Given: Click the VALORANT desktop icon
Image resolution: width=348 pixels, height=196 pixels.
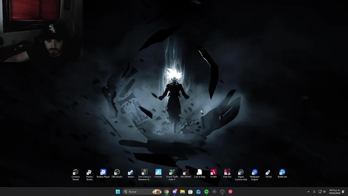Looking at the screenshot, I should 186,173.
